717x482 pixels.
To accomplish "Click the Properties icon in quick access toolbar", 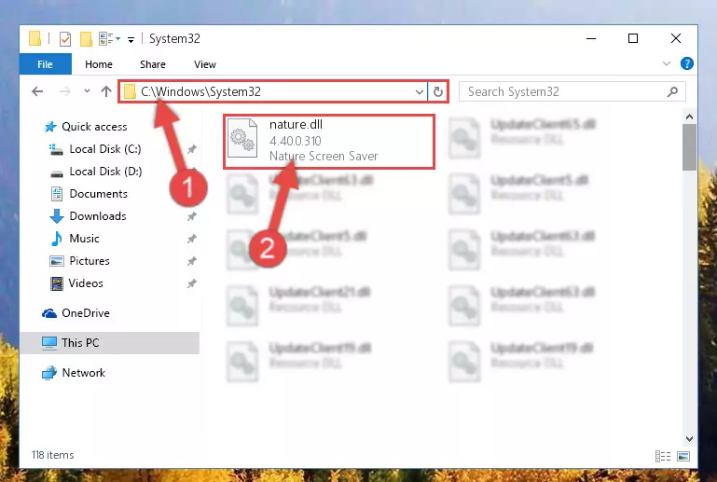I will [x=65, y=39].
